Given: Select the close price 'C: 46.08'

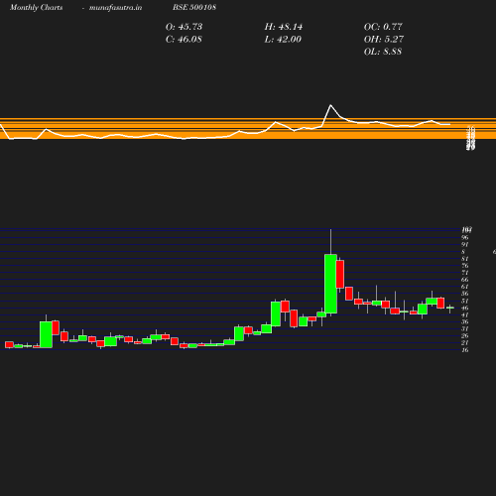Looking at the screenshot, I should (184, 40).
